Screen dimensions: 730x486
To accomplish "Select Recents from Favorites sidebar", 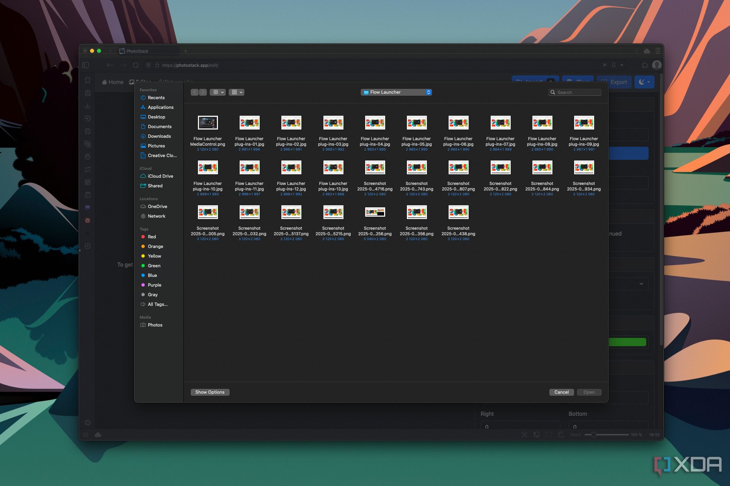I will 157,96.
